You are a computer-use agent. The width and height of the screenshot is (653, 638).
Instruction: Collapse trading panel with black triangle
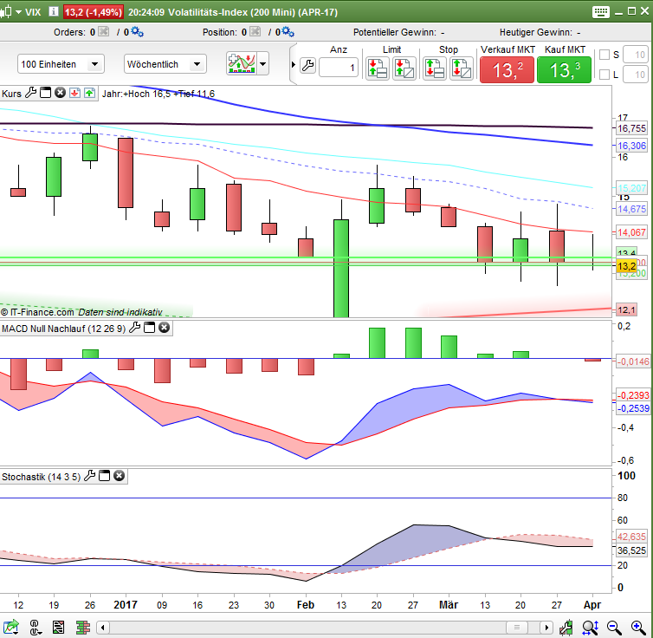click(294, 65)
